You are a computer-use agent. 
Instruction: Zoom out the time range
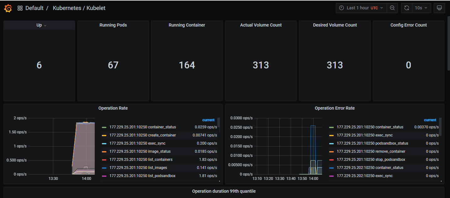[x=392, y=8]
